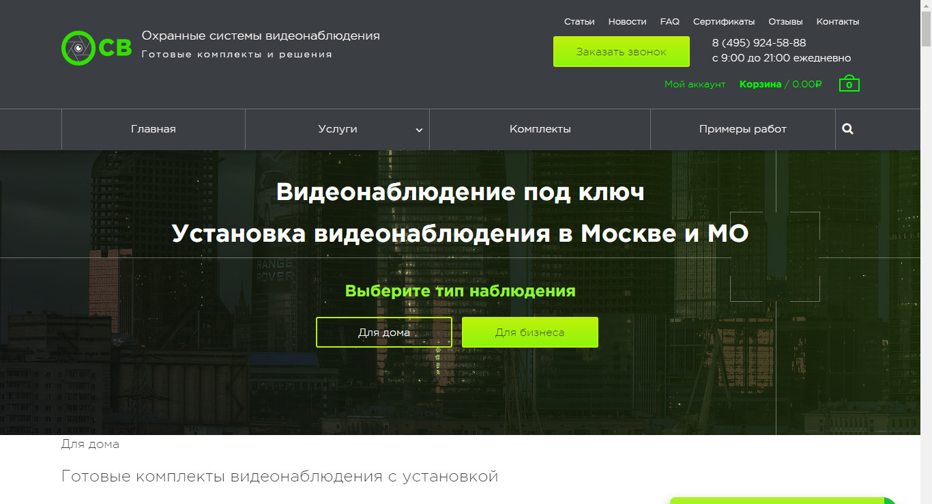
Task: Click Для дома label below banner
Action: (90, 445)
